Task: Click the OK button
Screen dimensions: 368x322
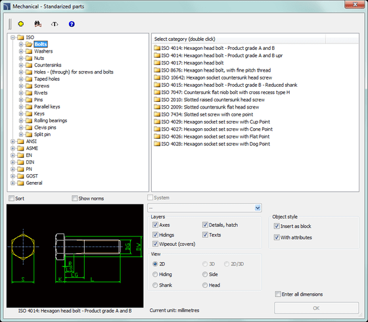Action: (316, 308)
